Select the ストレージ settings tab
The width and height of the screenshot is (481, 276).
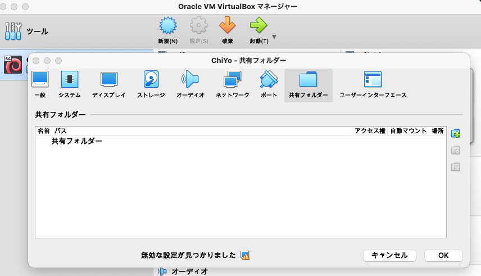pos(151,85)
